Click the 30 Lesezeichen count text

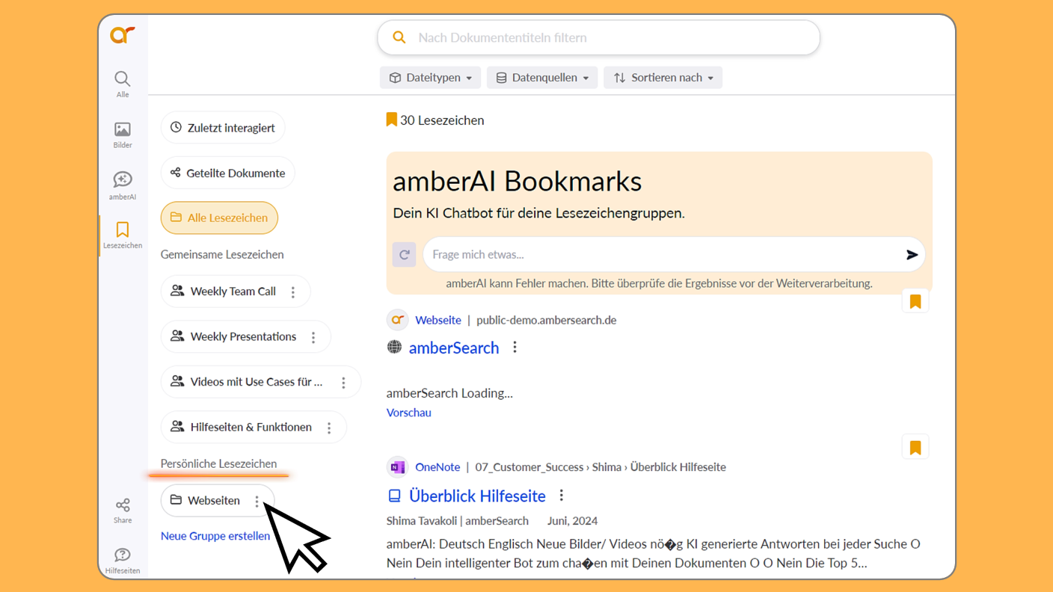coord(442,120)
